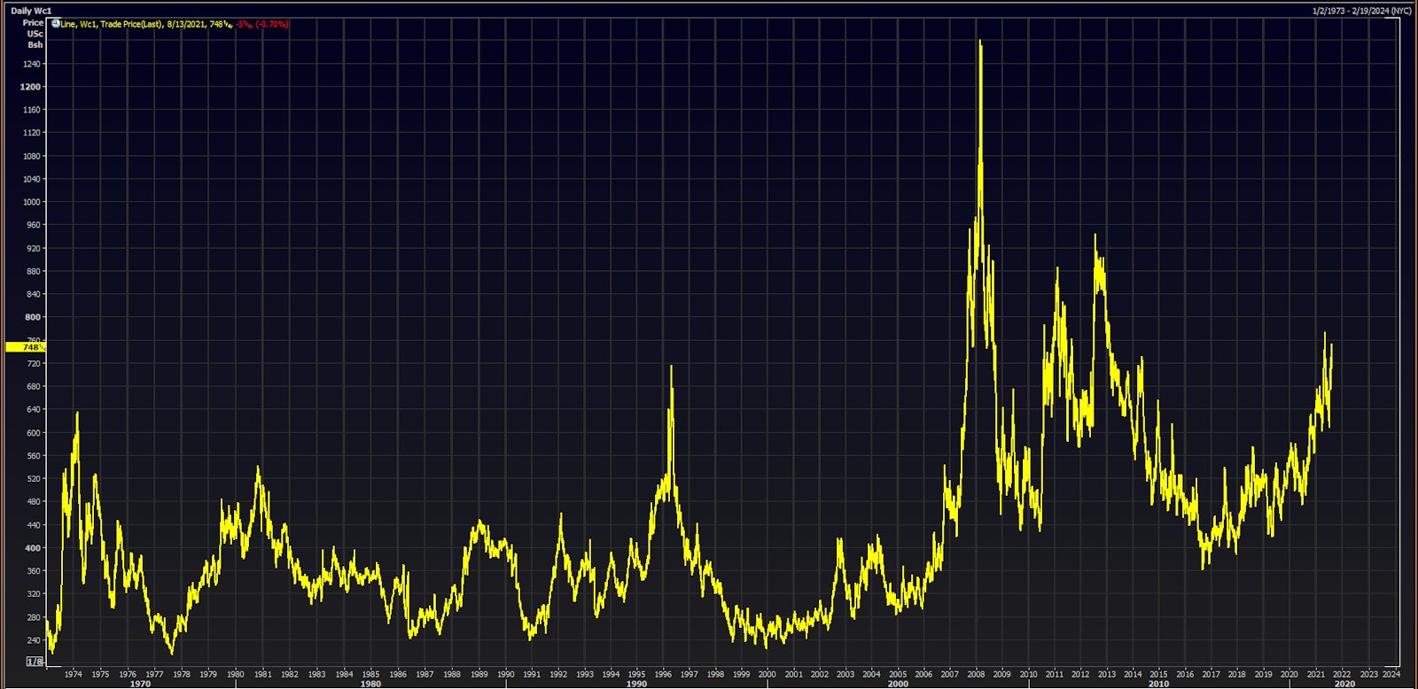Screen dimensions: 1418x689
Task: Click the 1999 year label on time axis
Action: [741, 674]
